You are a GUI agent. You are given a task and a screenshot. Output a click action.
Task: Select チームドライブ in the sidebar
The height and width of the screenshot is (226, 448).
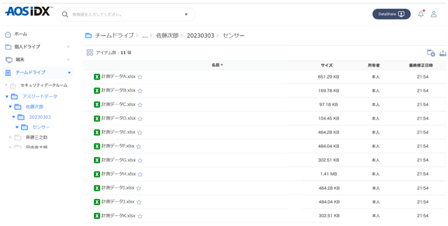coord(30,72)
